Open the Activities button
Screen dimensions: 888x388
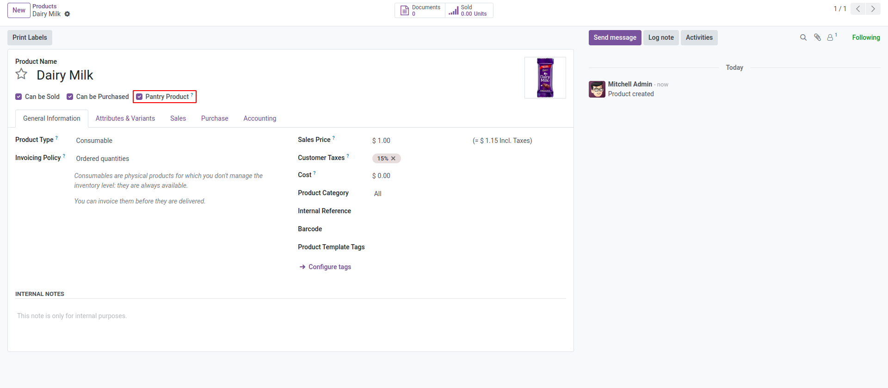pyautogui.click(x=699, y=37)
